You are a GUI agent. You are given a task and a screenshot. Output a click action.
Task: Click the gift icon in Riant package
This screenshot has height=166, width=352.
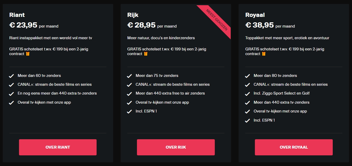[x=28, y=54]
